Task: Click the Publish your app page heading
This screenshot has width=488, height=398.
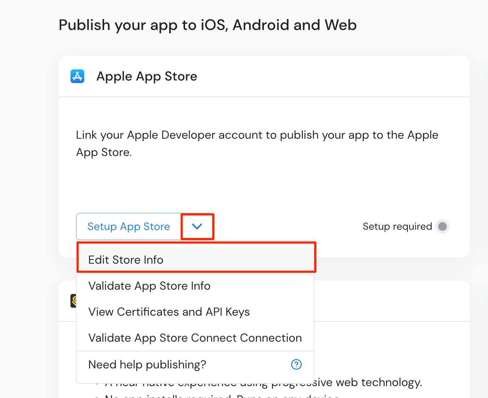Action: tap(207, 25)
